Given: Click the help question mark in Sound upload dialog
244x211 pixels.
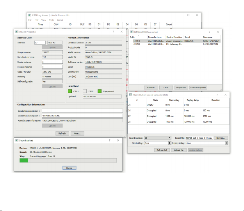Looking at the screenshot, I should tap(110, 140).
